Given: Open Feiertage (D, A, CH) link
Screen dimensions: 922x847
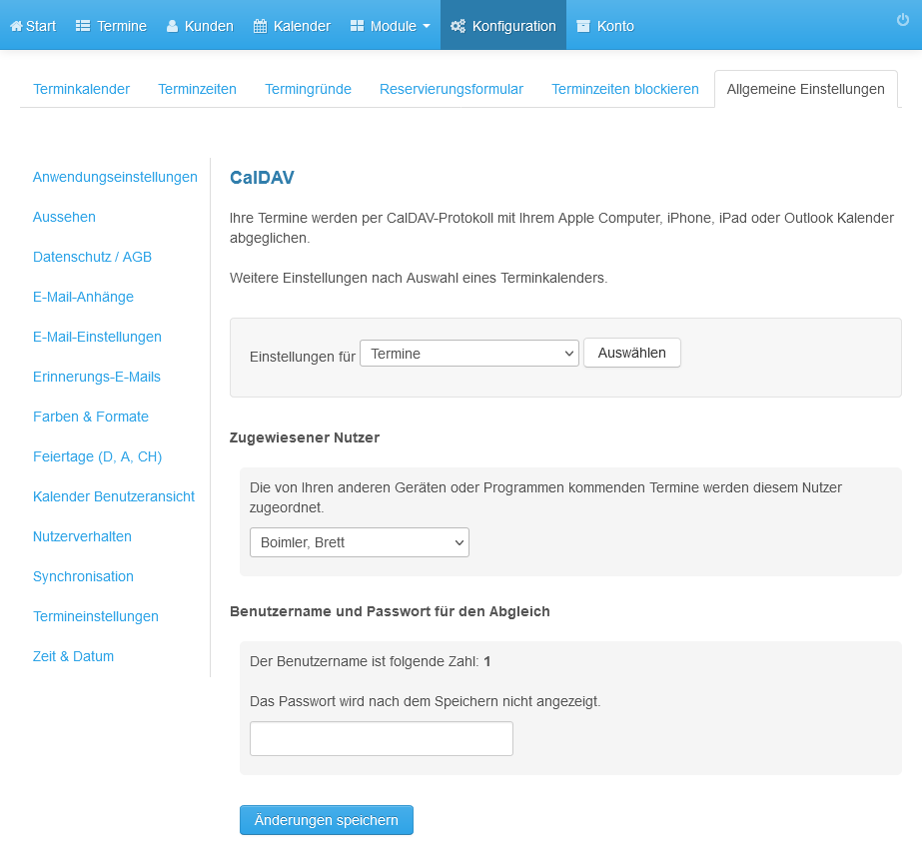Looking at the screenshot, I should tap(97, 456).
